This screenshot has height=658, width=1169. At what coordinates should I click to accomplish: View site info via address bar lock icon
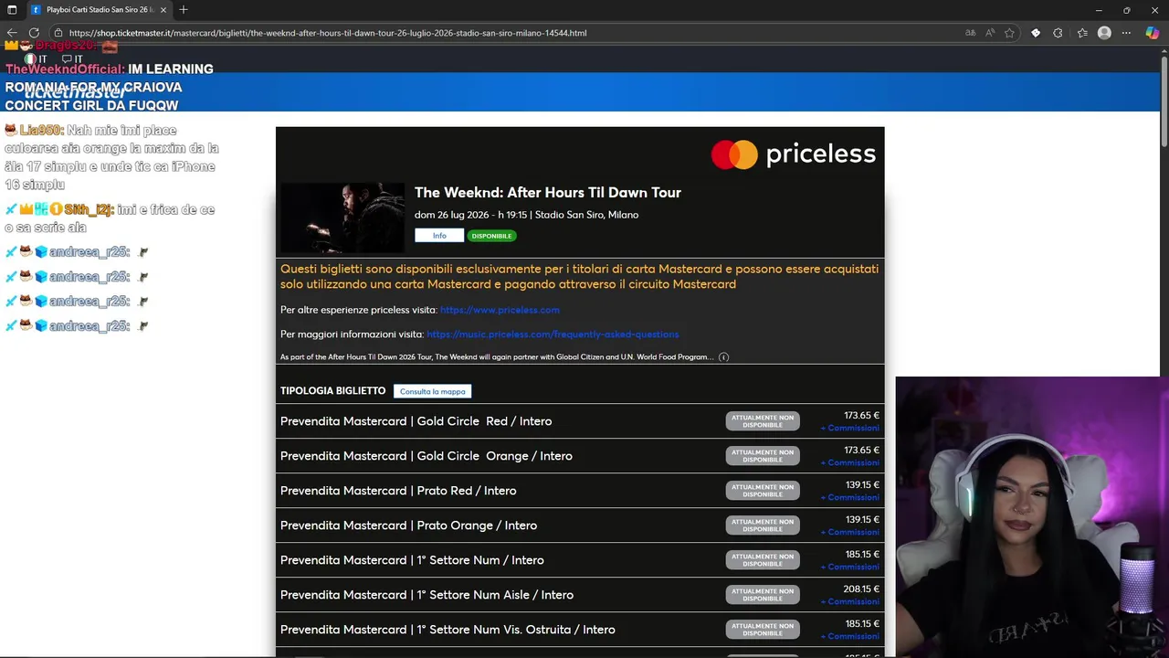tap(58, 33)
